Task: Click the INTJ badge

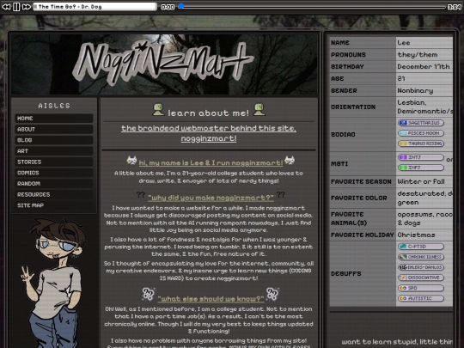Action: click(x=421, y=157)
